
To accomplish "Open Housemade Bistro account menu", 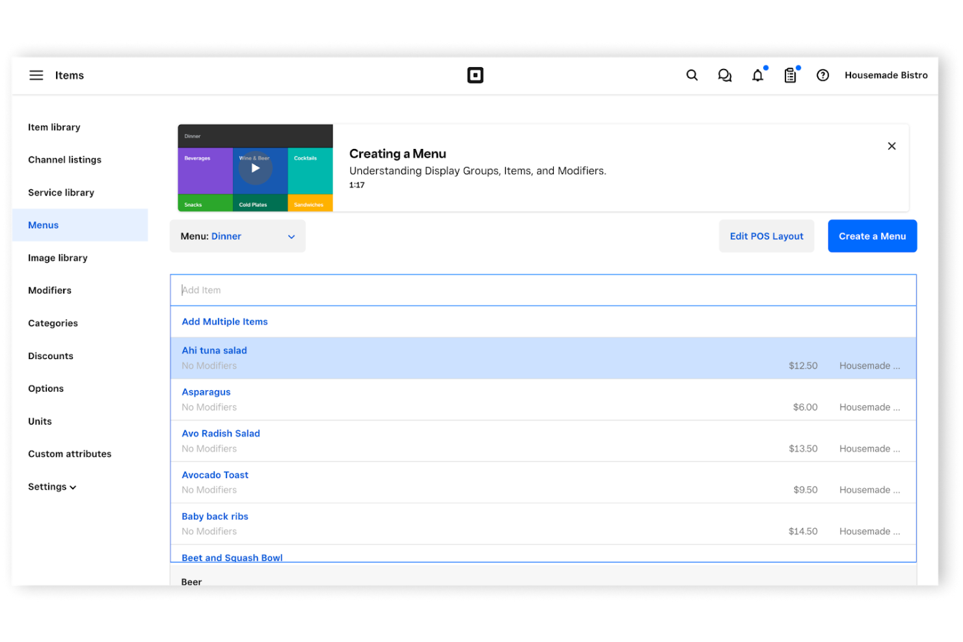I will pyautogui.click(x=886, y=75).
